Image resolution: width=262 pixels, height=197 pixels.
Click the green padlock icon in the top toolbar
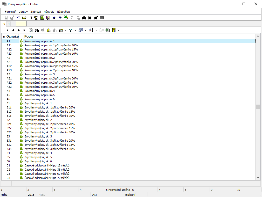point(42,18)
